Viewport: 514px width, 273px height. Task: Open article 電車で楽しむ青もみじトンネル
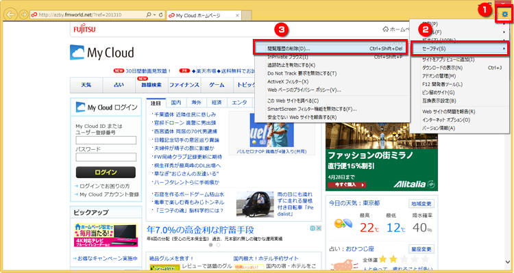[189, 203]
